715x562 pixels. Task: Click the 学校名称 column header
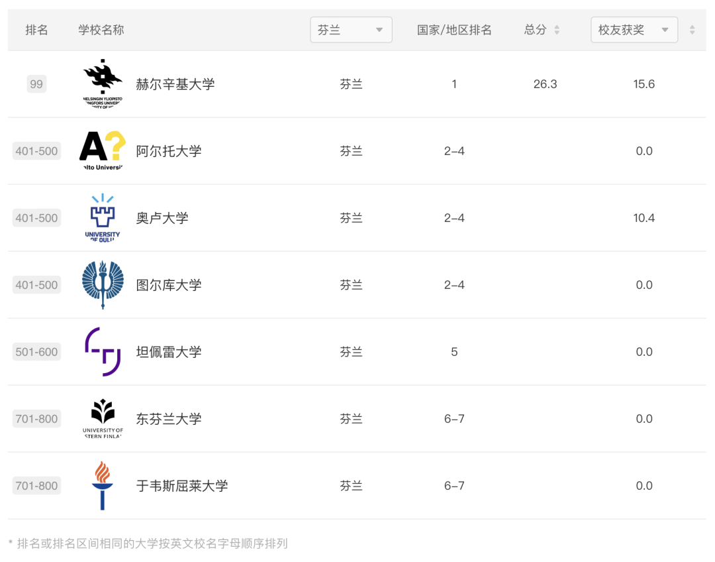point(101,30)
